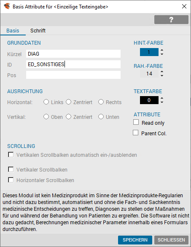Viewport: 191px width, 247px height.
Task: Decrease TEXTFARBE value with down arrow
Action: coord(162,102)
